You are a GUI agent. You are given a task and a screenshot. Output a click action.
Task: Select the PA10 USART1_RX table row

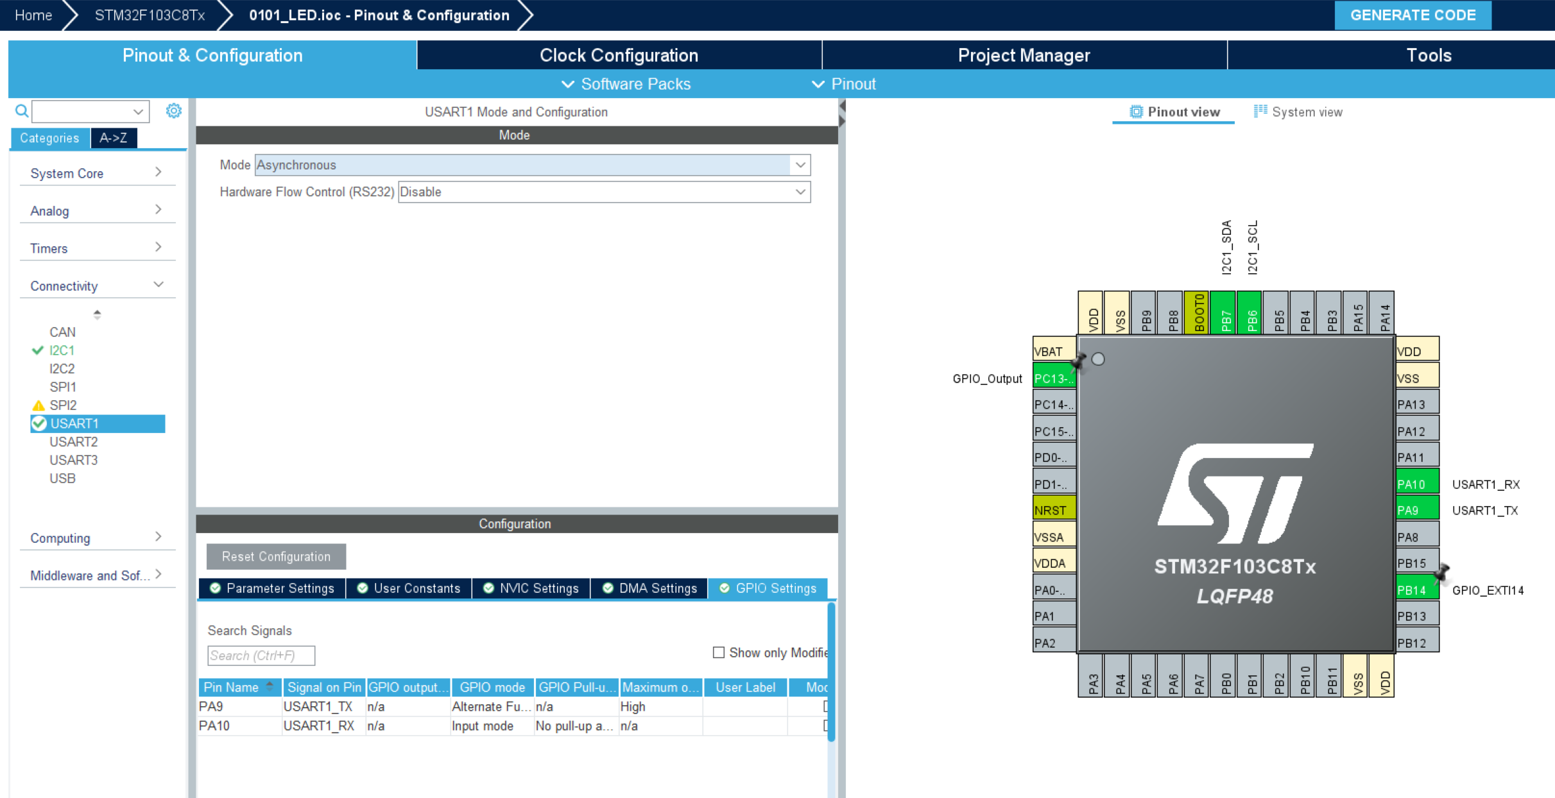tap(512, 726)
